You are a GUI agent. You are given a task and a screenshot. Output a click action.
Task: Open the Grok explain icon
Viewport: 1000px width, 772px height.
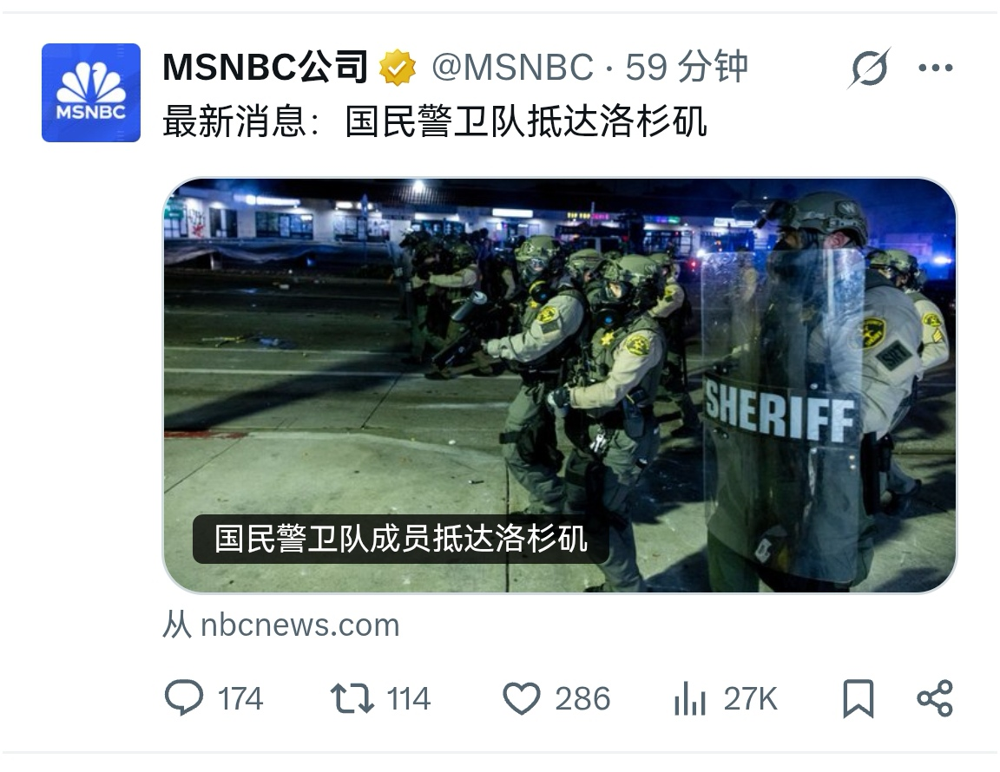(x=869, y=68)
